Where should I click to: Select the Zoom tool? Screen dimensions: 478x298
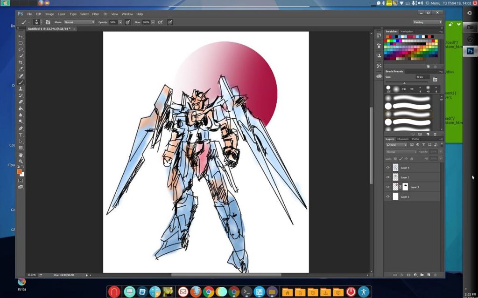click(x=21, y=162)
